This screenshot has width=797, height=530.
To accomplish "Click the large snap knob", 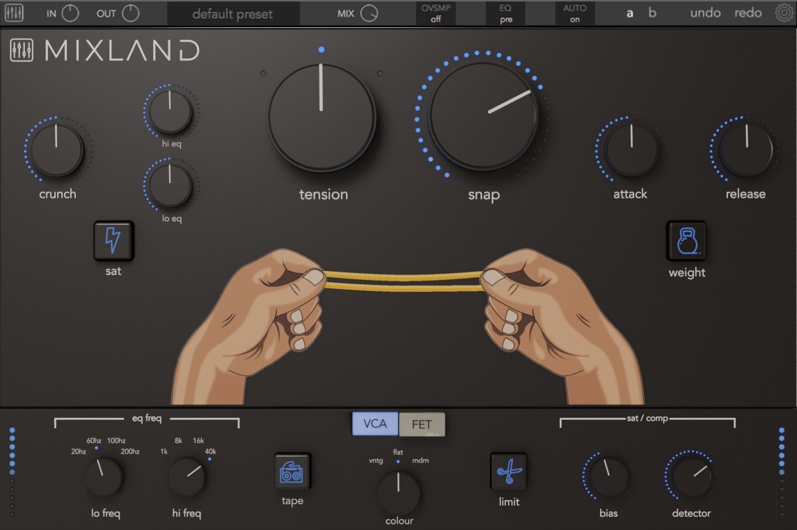I will [x=483, y=115].
